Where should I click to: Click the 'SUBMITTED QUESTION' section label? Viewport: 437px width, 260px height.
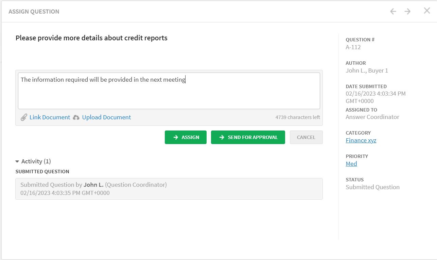pos(42,172)
